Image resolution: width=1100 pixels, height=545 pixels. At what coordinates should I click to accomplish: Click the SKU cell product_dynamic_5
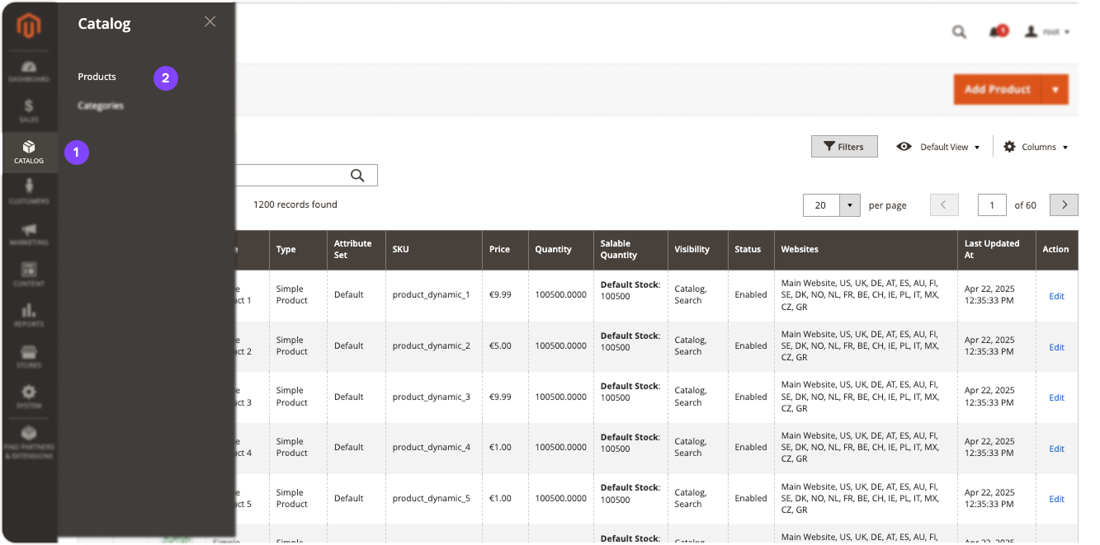tap(431, 499)
